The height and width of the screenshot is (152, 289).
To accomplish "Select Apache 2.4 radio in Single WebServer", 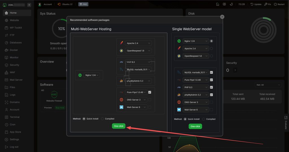I will pyautogui.click(x=211, y=49).
